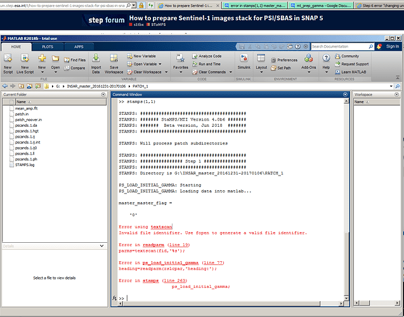Open Command Window actions menu
This screenshot has height=317, width=404.
coord(345,94)
